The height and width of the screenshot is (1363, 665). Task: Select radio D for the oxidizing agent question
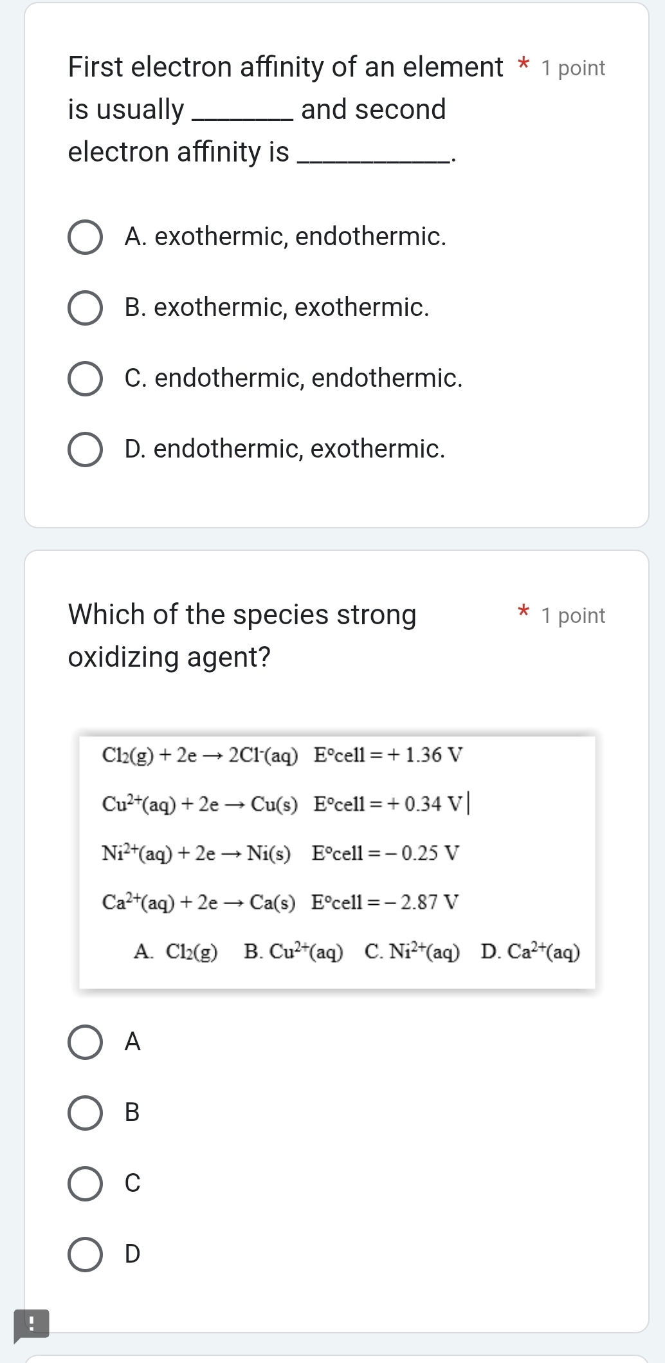[85, 1254]
